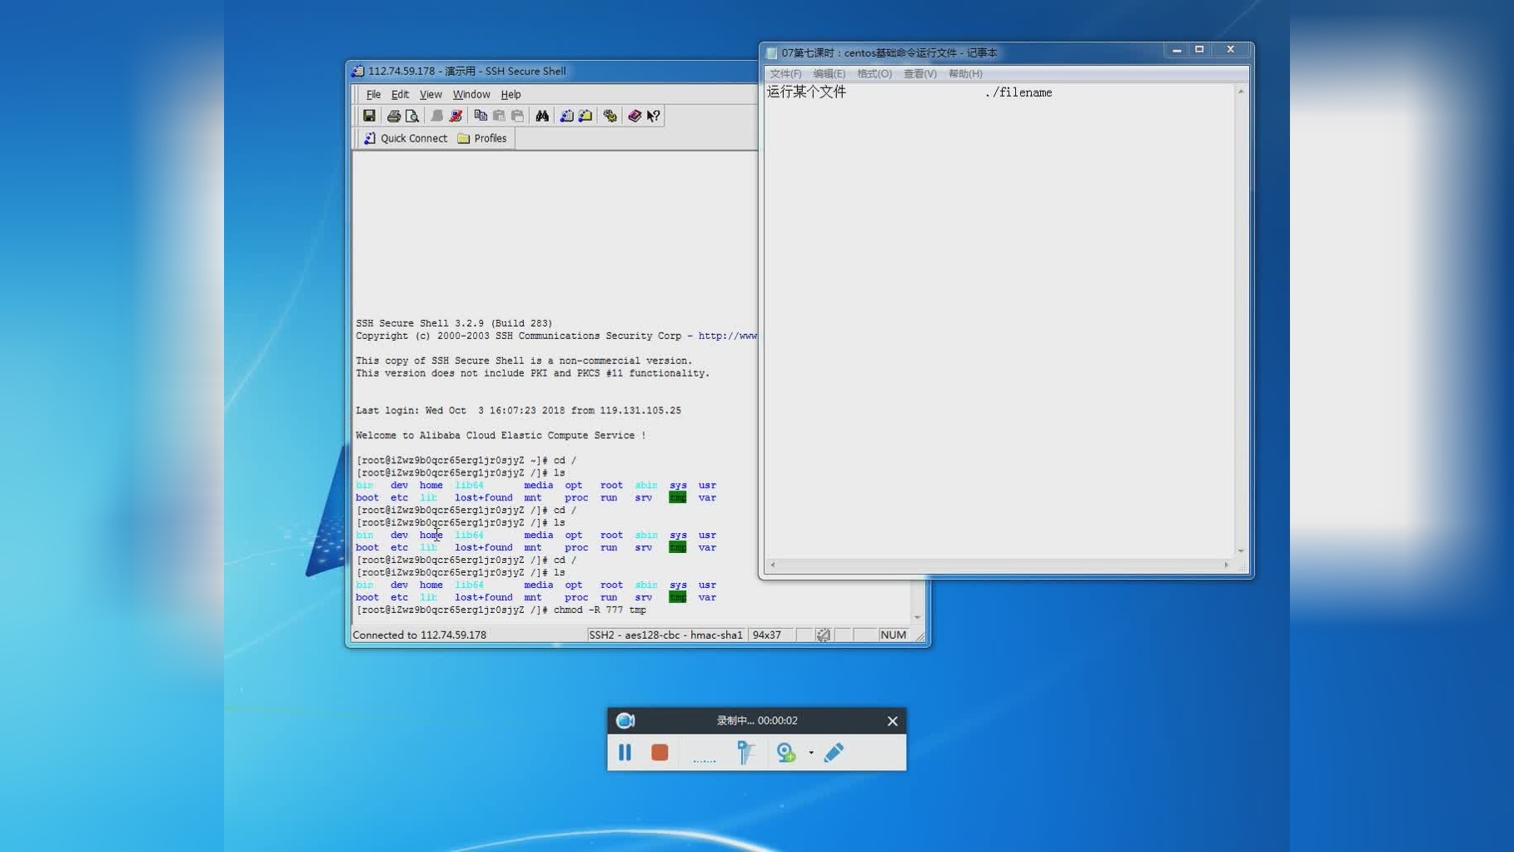
Task: Click the binoculars Find icon
Action: tap(542, 116)
